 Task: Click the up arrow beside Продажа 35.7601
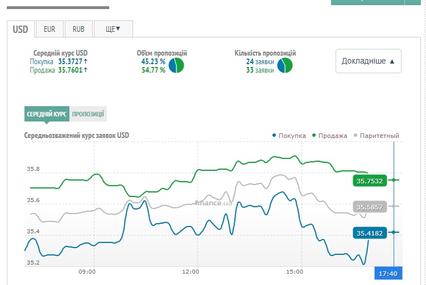[85, 70]
